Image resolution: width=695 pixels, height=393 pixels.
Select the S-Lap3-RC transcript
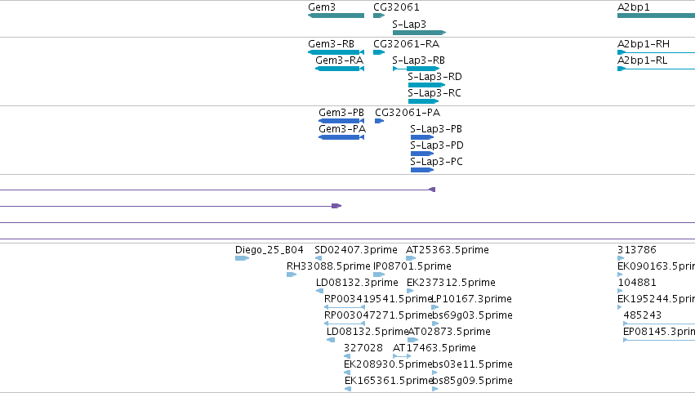point(423,101)
